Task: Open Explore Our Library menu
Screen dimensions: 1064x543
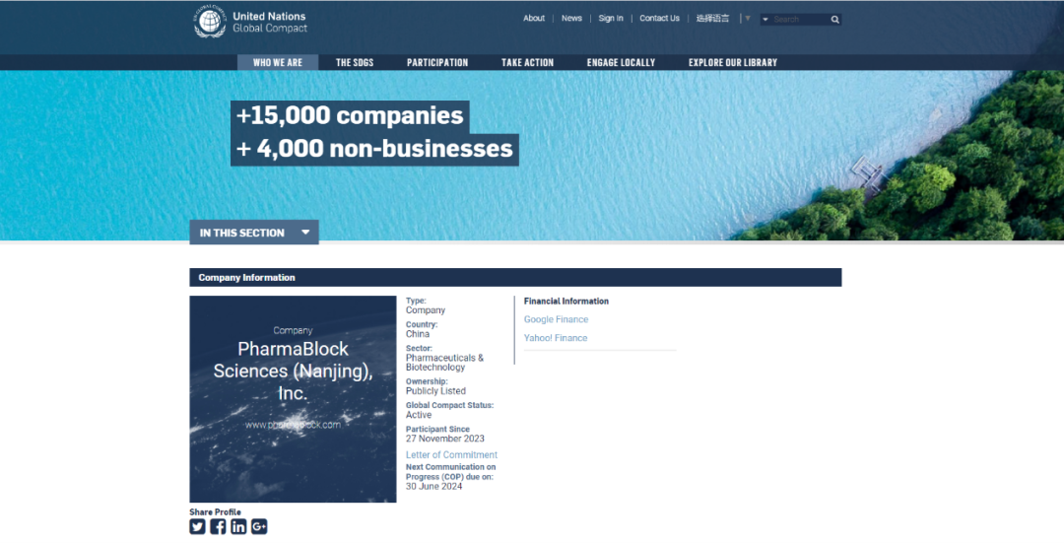Action: click(x=733, y=62)
